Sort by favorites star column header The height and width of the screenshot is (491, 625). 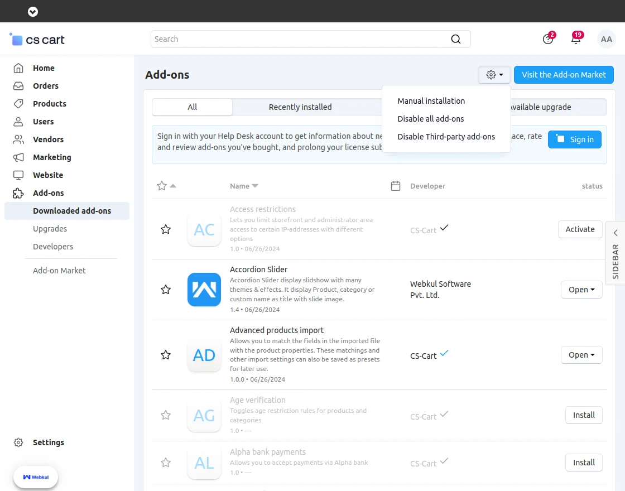click(x=166, y=186)
